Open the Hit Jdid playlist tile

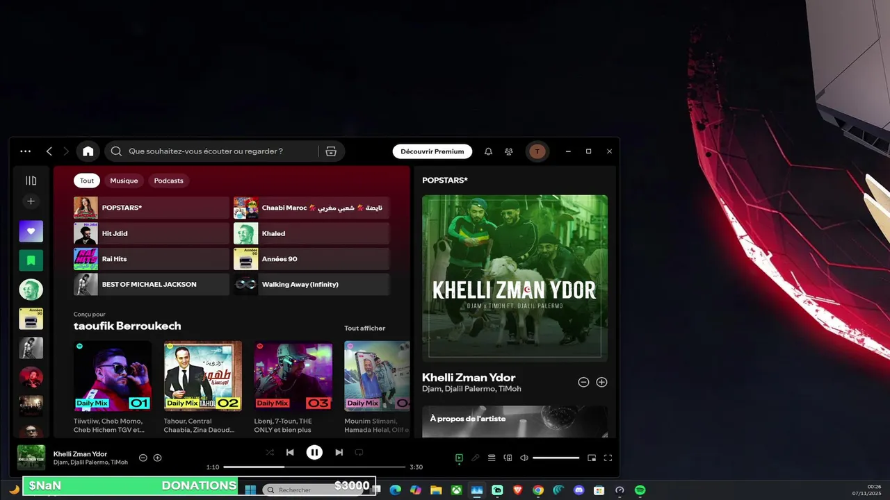152,233
